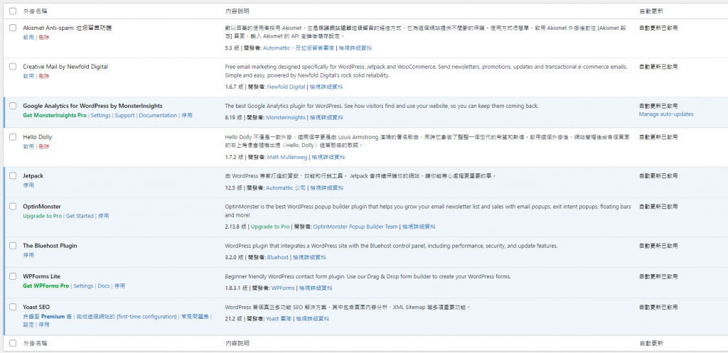Viewport: 728px width, 353px height.
Task: Open the WPForms Docs link
Action: [104, 286]
